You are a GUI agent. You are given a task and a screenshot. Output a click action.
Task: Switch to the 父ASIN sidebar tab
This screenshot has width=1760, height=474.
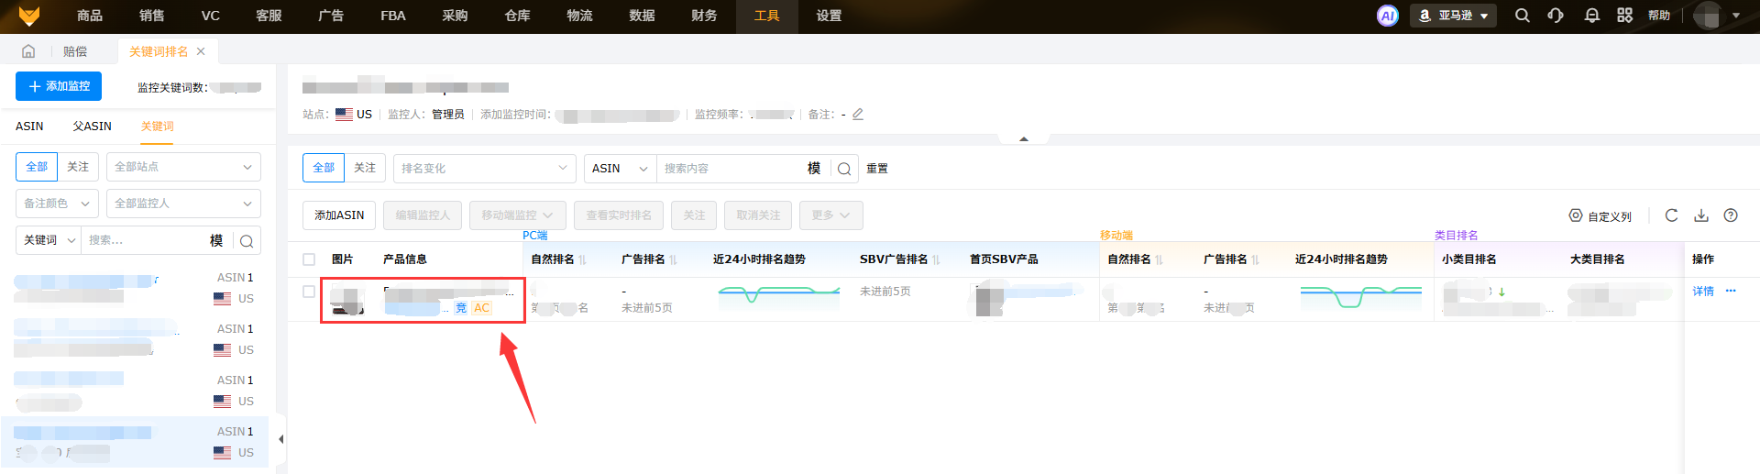93,127
